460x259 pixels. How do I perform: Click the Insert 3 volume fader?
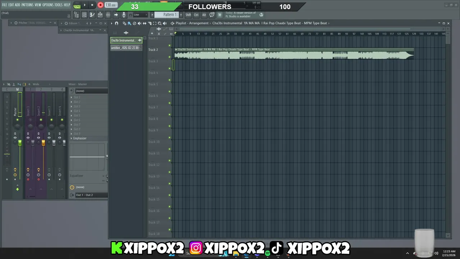(x=54, y=143)
